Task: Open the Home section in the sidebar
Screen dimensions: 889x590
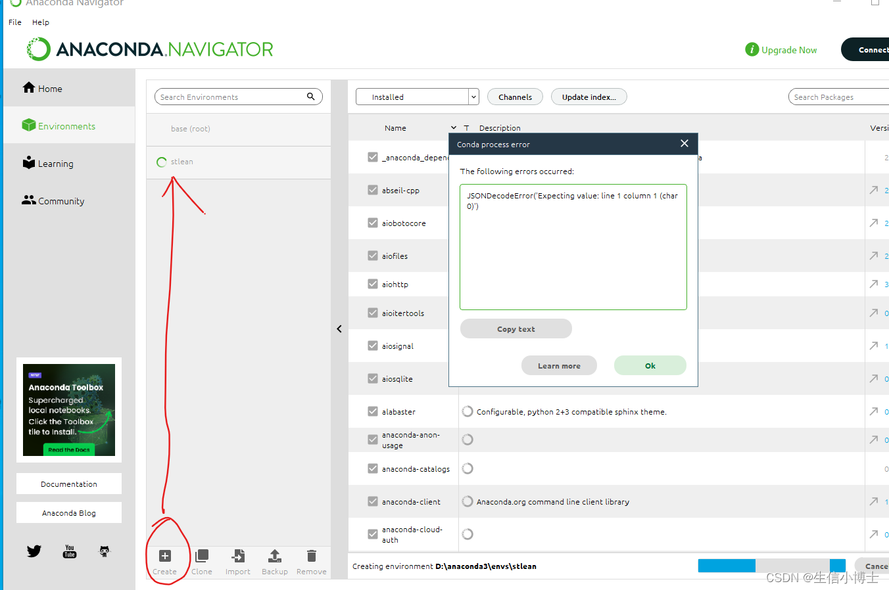Action: coord(43,87)
